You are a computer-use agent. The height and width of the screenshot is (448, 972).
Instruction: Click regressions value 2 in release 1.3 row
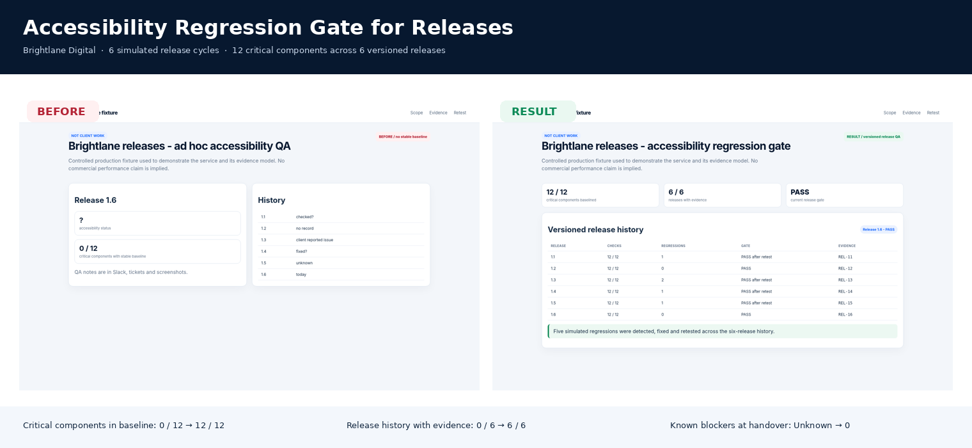[662, 280]
